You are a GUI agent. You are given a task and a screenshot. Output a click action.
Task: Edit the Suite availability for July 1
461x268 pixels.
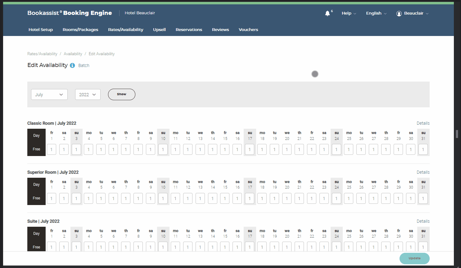point(51,247)
